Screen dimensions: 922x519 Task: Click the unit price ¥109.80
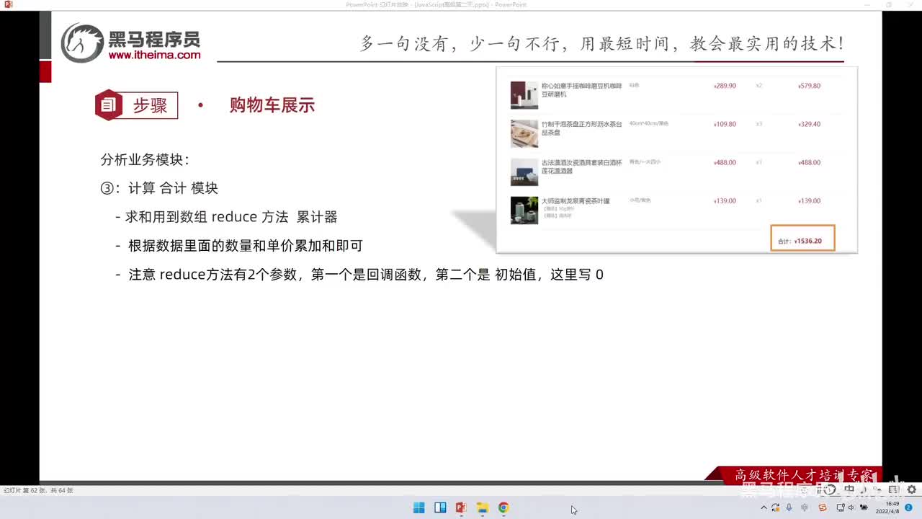(x=725, y=124)
